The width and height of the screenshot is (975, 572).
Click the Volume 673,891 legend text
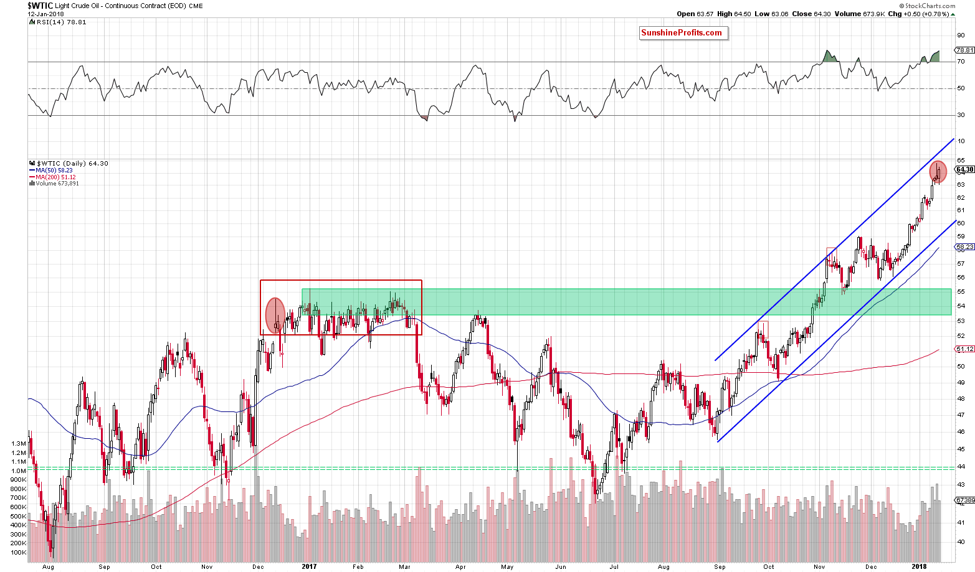tap(57, 184)
